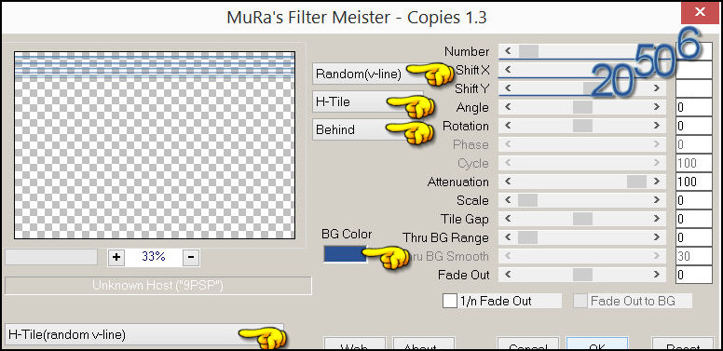Click the Rotation slider right arrow
This screenshot has width=723, height=351.
[x=657, y=126]
